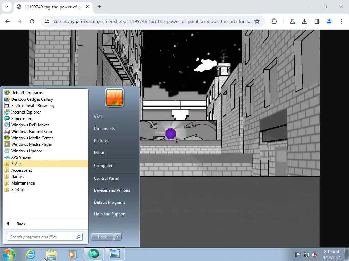Viewport: 349px width, 261px height.
Task: Open Supermium from programs list
Action: [x=46, y=118]
